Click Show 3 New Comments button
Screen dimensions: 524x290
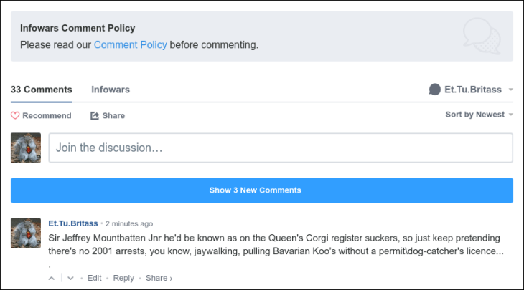click(262, 190)
